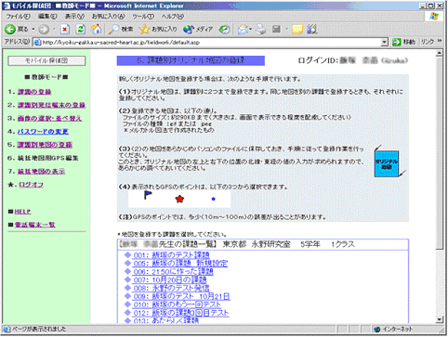Image resolution: width=448 pixels, height=337 pixels.
Task: Click the Stop loading icon
Action: (x=65, y=29)
